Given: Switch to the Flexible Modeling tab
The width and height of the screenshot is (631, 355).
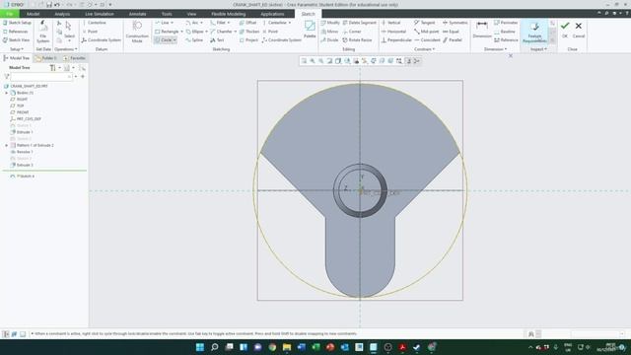Looking at the screenshot, I should (228, 14).
